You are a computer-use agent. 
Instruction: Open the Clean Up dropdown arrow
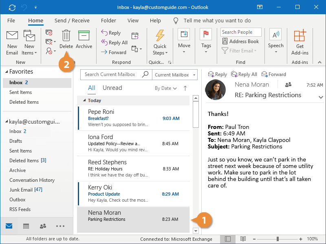click(55, 42)
